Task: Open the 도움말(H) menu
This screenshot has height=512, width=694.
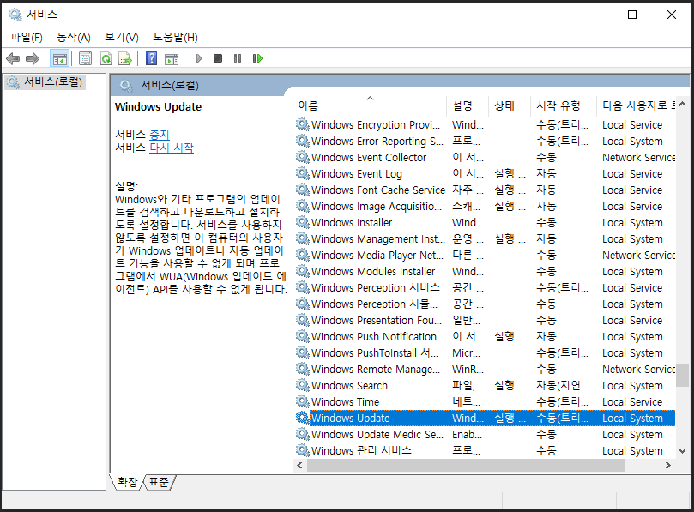Action: click(x=175, y=37)
